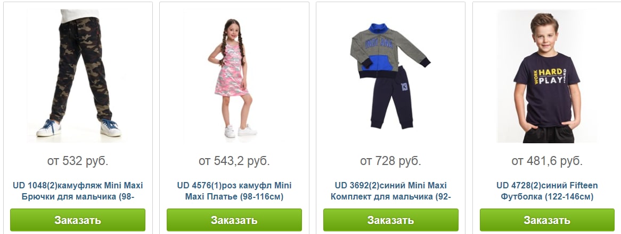621x234 pixels.
Task: Click the 'от 543,2 руб.' price
Action: point(234,161)
